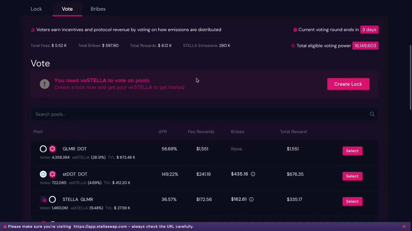412x231 pixels.
Task: Click STELLA Emissions 280 K stat
Action: [x=207, y=45]
